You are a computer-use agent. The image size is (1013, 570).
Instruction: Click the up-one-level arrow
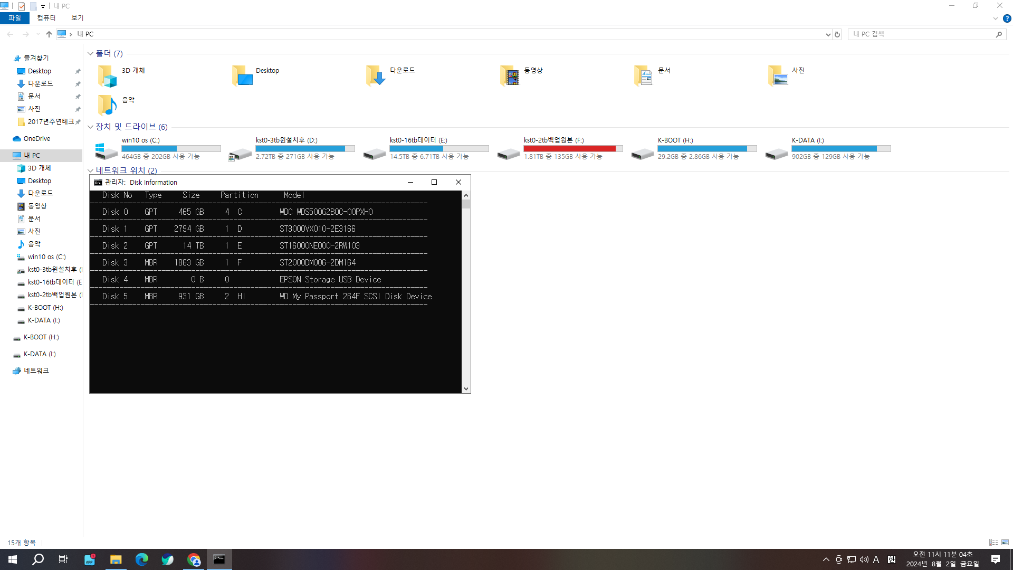(49, 34)
